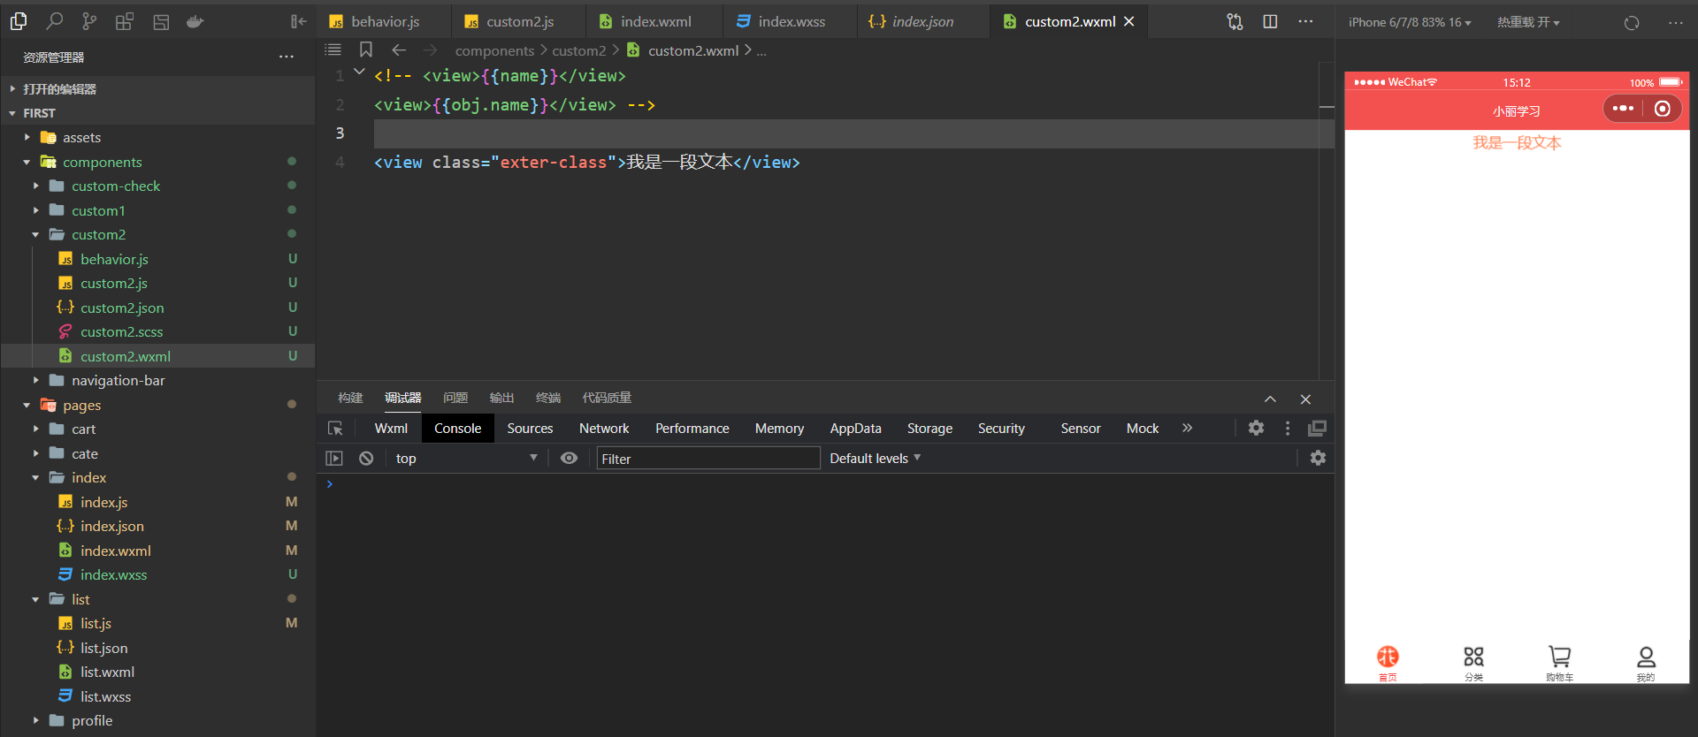Click the simulator capsule close circle
1698x737 pixels.
[x=1663, y=109]
